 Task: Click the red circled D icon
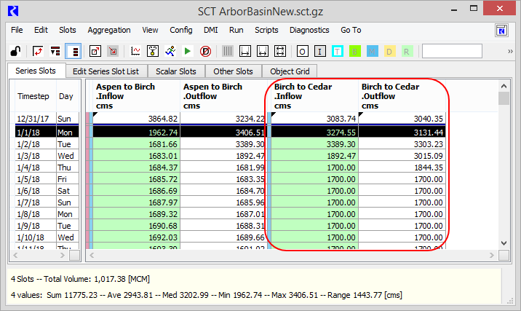pyautogui.click(x=206, y=51)
